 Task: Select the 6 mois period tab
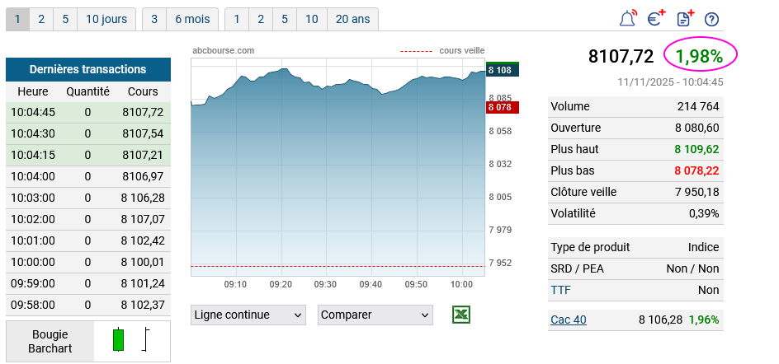(x=191, y=19)
